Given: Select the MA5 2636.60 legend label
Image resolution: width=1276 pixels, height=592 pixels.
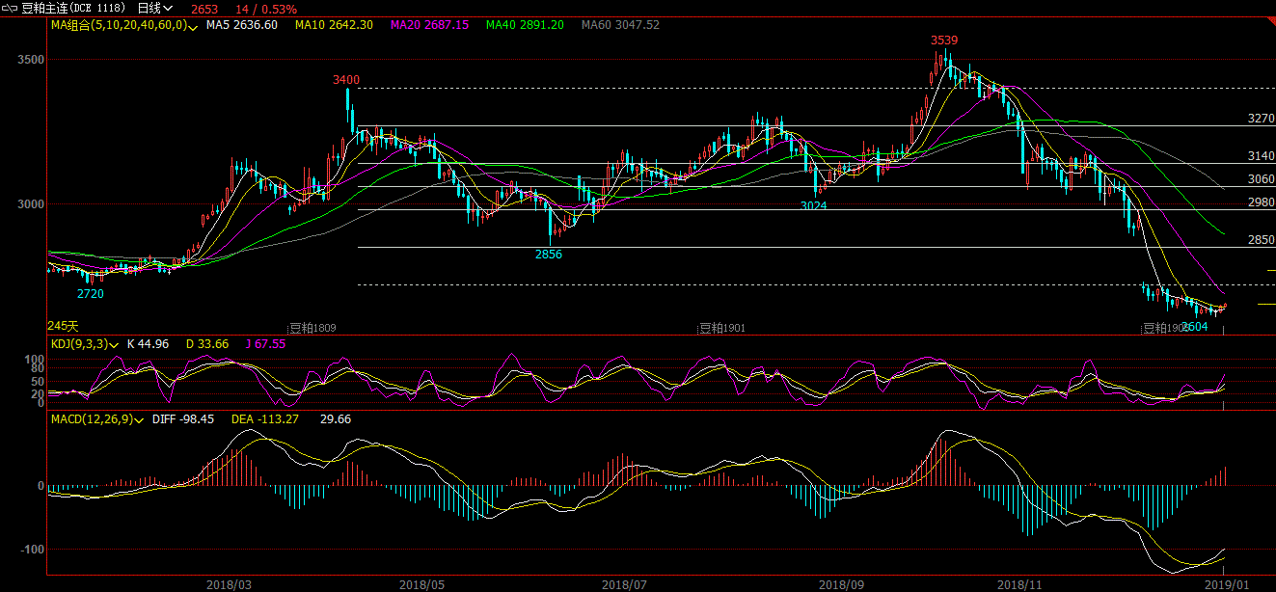Looking at the screenshot, I should click(x=242, y=25).
